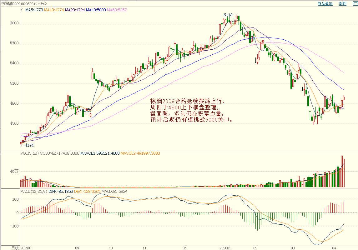The image size is (358, 250).
Task: Click the 日线 period label at bottom-left
Action: 15,248
